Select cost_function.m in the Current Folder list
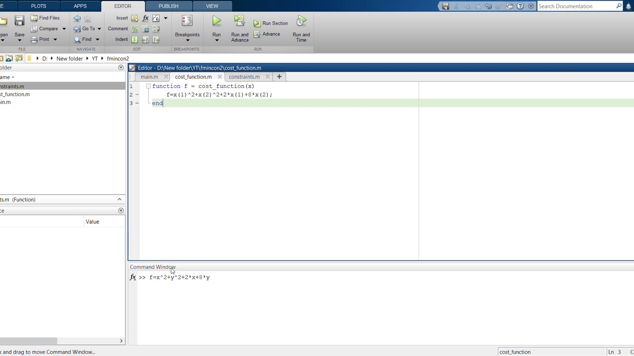The height and width of the screenshot is (356, 634). (x=62, y=94)
